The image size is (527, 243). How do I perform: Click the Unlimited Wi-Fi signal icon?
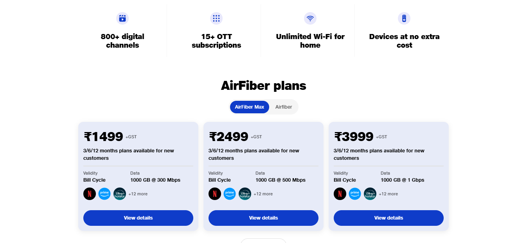[x=310, y=18]
